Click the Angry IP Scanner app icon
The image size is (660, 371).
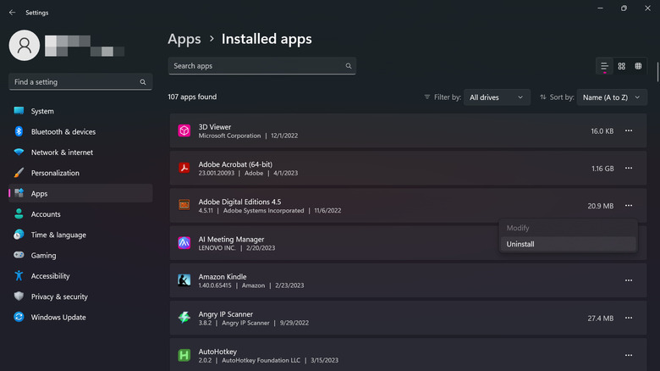click(x=184, y=318)
